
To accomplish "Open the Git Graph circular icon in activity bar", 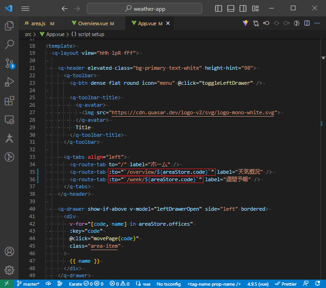I will [x=9, y=157].
